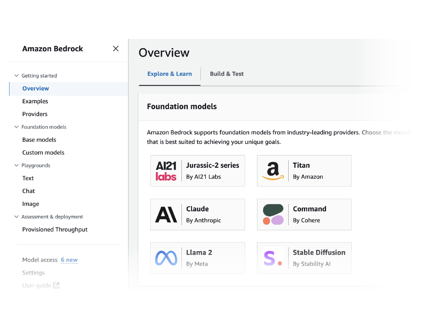Select the Explore & Learn tab
Viewport: 439px width, 330px height.
pos(169,74)
